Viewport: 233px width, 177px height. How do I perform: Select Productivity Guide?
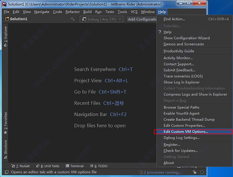tap(195, 51)
